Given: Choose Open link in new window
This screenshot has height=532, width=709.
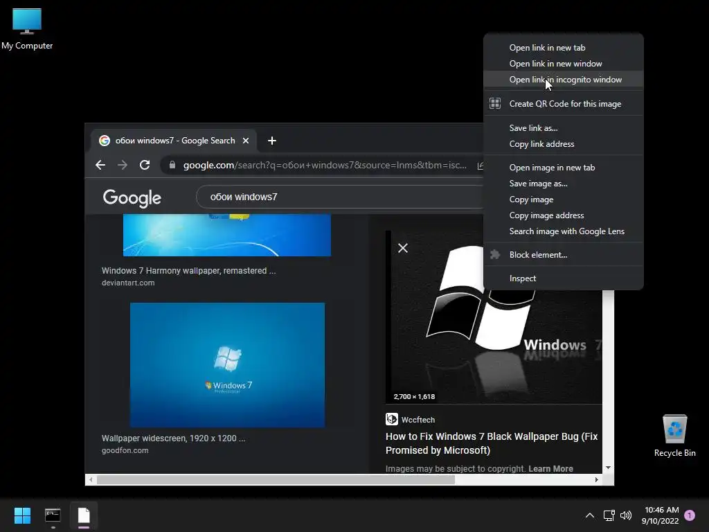Looking at the screenshot, I should pyautogui.click(x=564, y=63).
